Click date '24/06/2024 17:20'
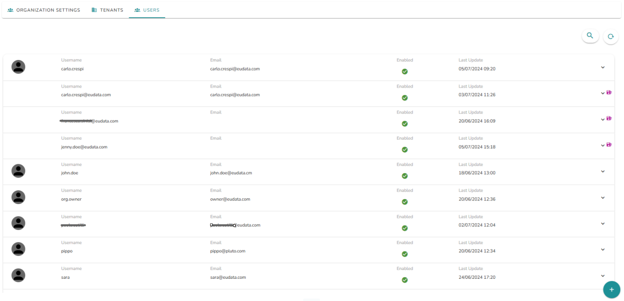624x301 pixels. [x=477, y=277]
